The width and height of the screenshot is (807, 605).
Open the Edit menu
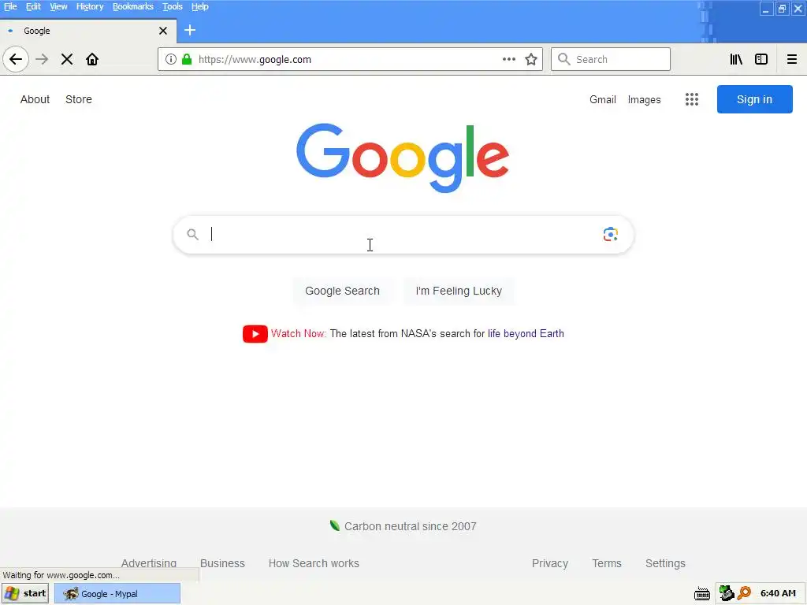click(x=33, y=6)
